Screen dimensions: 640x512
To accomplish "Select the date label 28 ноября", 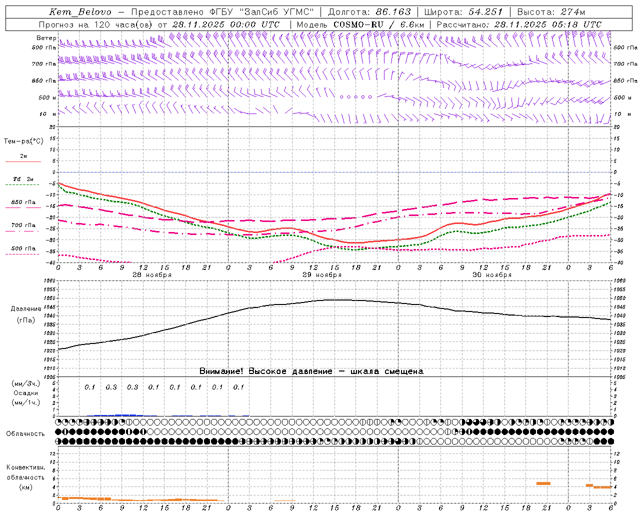I will coord(152,275).
